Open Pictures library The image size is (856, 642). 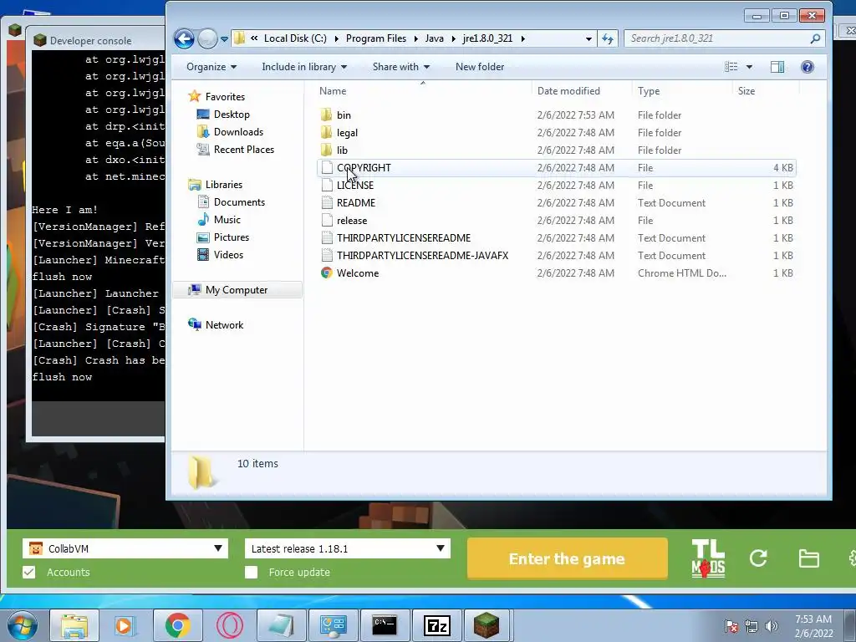(x=222, y=237)
